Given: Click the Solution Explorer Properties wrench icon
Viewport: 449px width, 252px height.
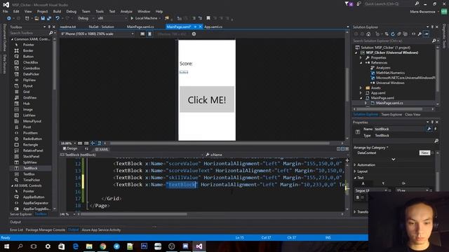Looking at the screenshot, I should click(420, 34).
